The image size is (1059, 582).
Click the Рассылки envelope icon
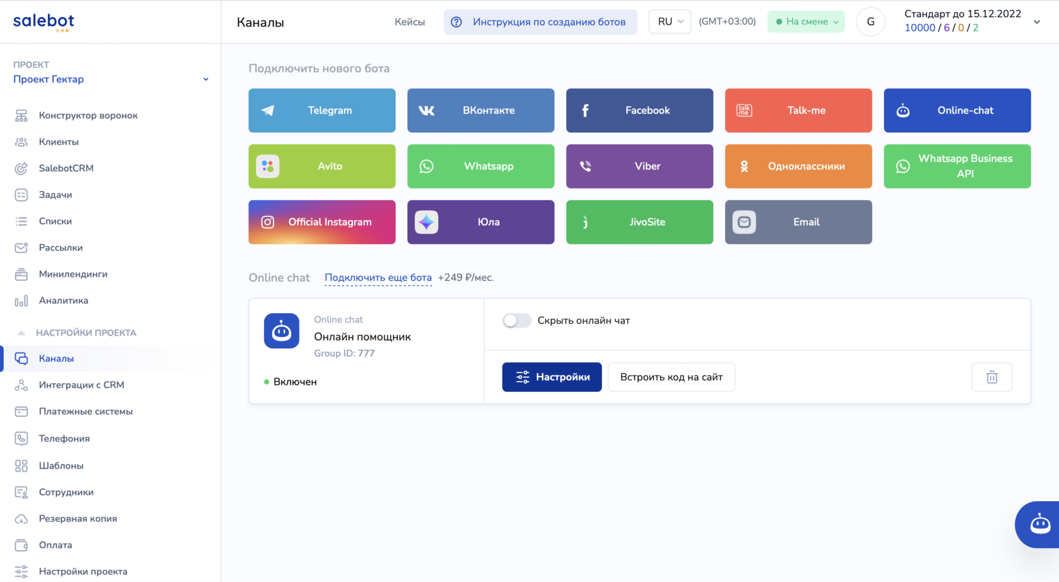tap(21, 248)
